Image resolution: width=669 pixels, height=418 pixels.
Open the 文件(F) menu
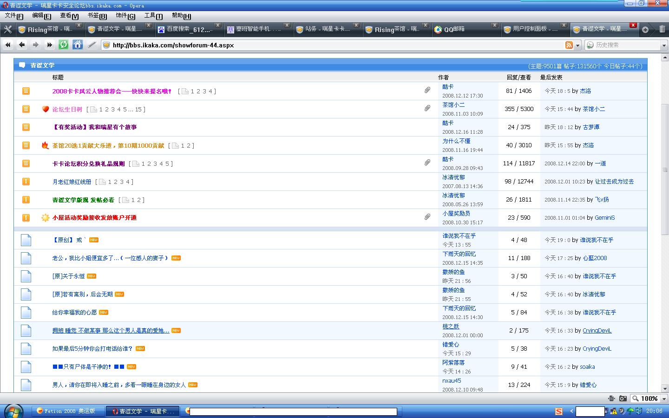coord(14,16)
